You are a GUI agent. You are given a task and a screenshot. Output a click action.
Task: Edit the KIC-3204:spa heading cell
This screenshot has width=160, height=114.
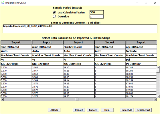coord(16,64)
